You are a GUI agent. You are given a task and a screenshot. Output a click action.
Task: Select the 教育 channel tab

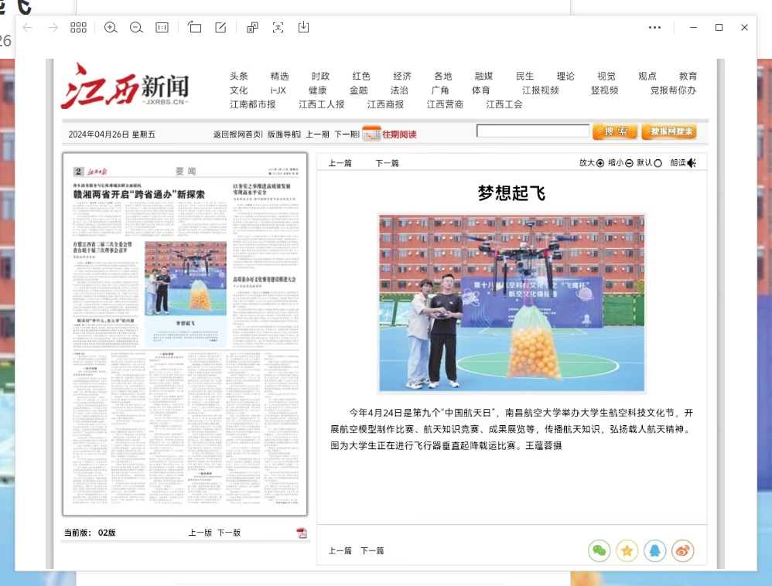(x=688, y=76)
